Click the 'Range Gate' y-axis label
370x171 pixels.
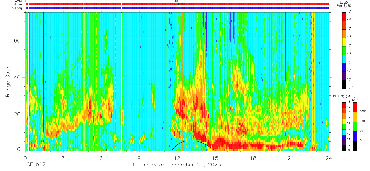coord(8,82)
